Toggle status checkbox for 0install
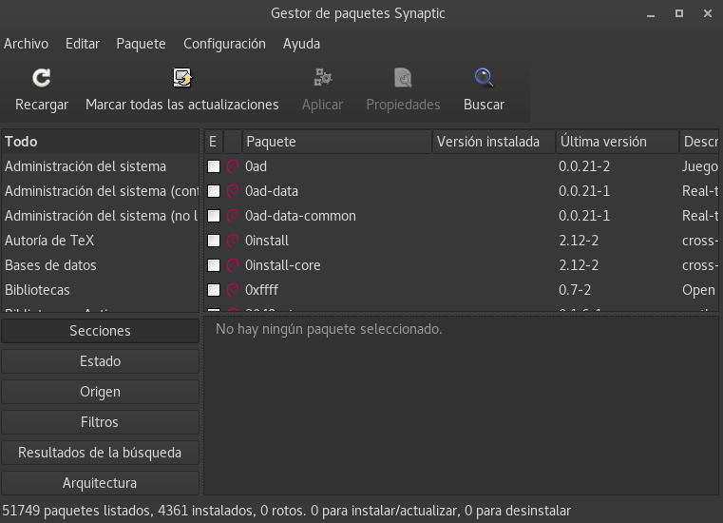The height and width of the screenshot is (523, 723). 214,241
